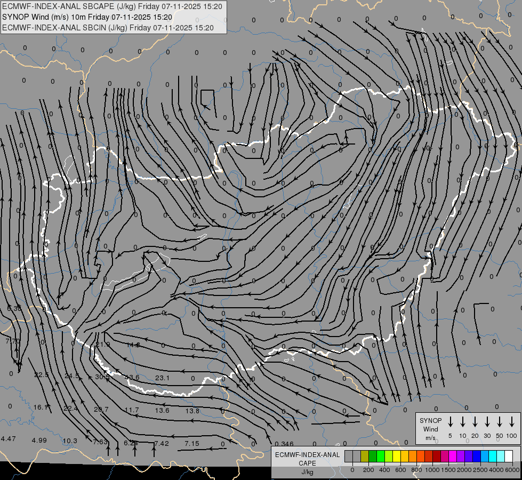Click the 7.63 CAPE value on map
The image size is (522, 480).
pyautogui.click(x=100, y=442)
